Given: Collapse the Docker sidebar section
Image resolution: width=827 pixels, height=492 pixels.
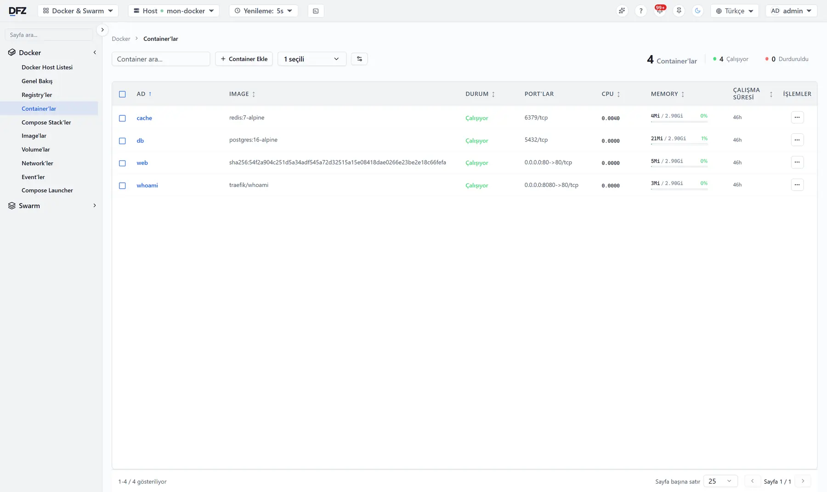Looking at the screenshot, I should click(x=95, y=52).
